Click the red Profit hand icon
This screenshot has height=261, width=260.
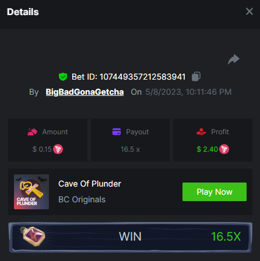coord(201,132)
